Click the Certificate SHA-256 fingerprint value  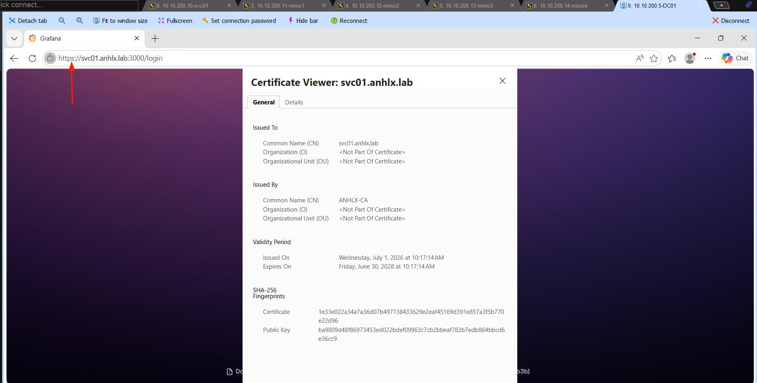411,316
